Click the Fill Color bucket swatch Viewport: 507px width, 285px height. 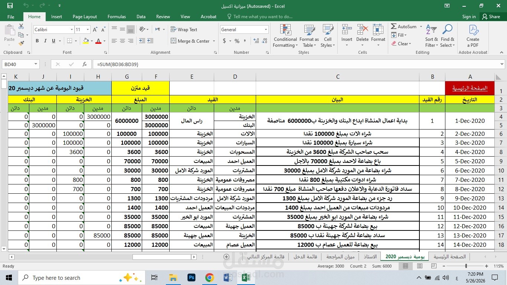click(86, 41)
